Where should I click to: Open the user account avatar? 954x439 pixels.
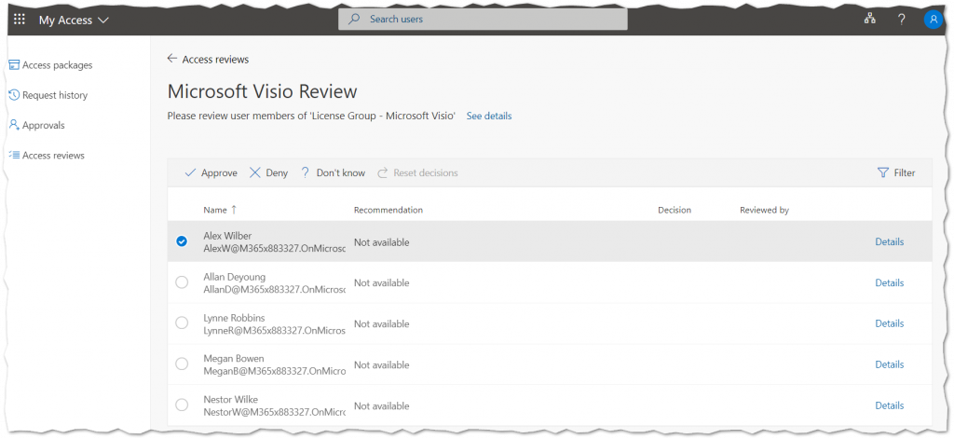(x=933, y=20)
